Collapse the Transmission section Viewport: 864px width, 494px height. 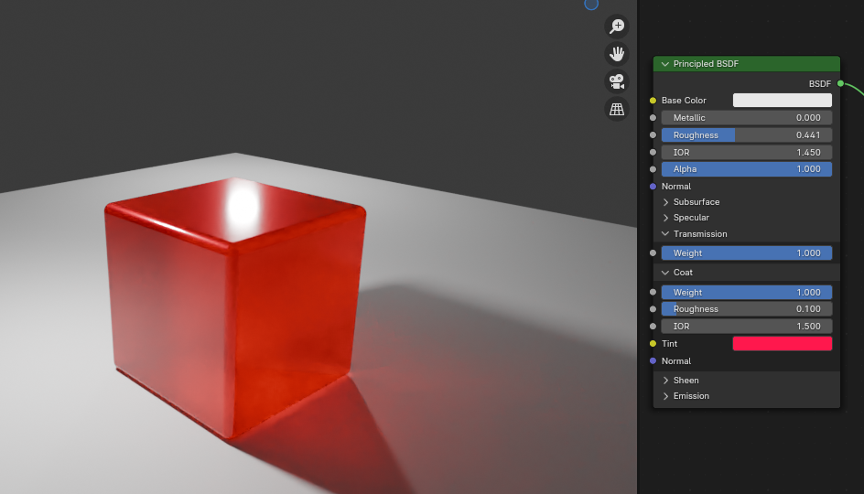[x=665, y=234]
